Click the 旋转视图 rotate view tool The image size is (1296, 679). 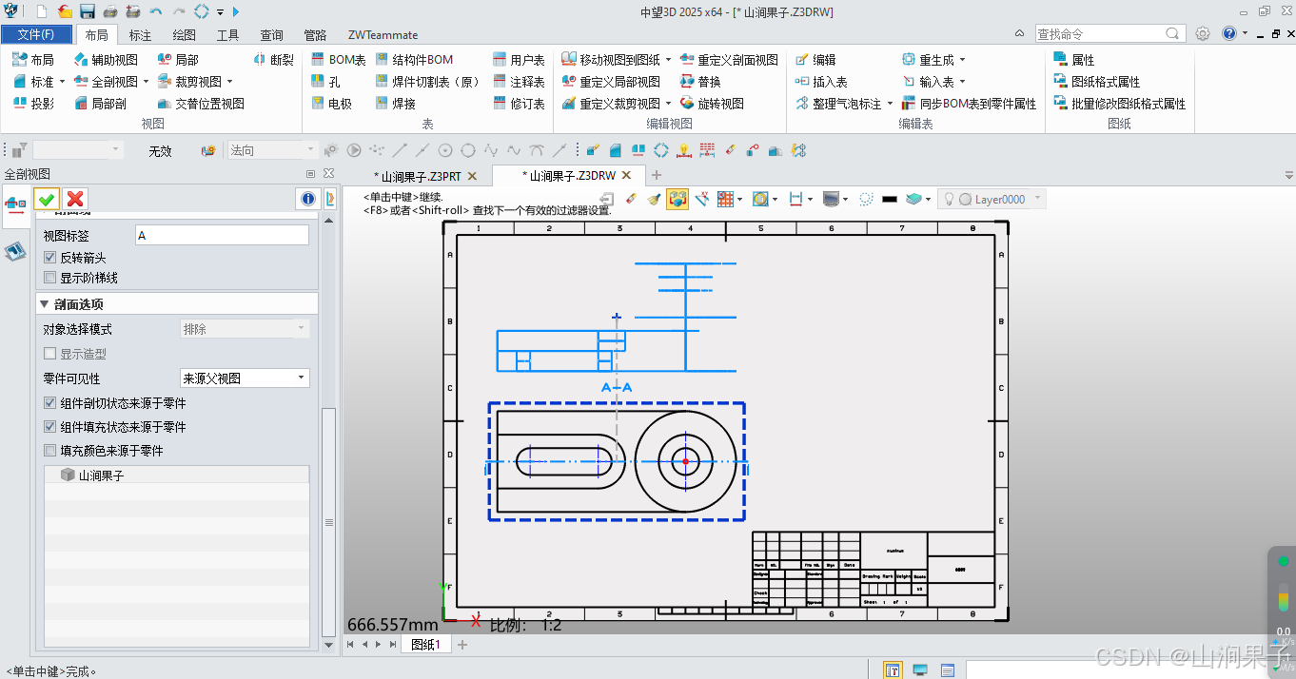[x=713, y=104]
